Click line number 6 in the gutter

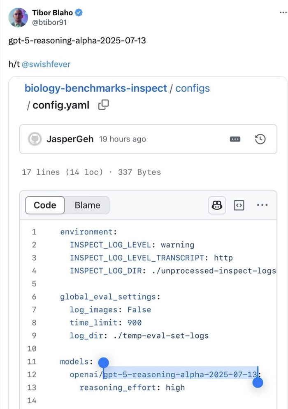coord(34,297)
